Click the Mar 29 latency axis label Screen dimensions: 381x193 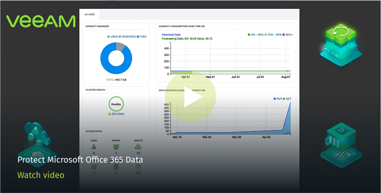coord(236,137)
